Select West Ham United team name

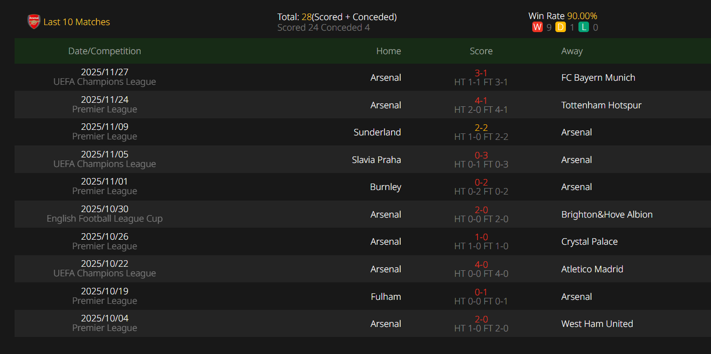point(597,324)
